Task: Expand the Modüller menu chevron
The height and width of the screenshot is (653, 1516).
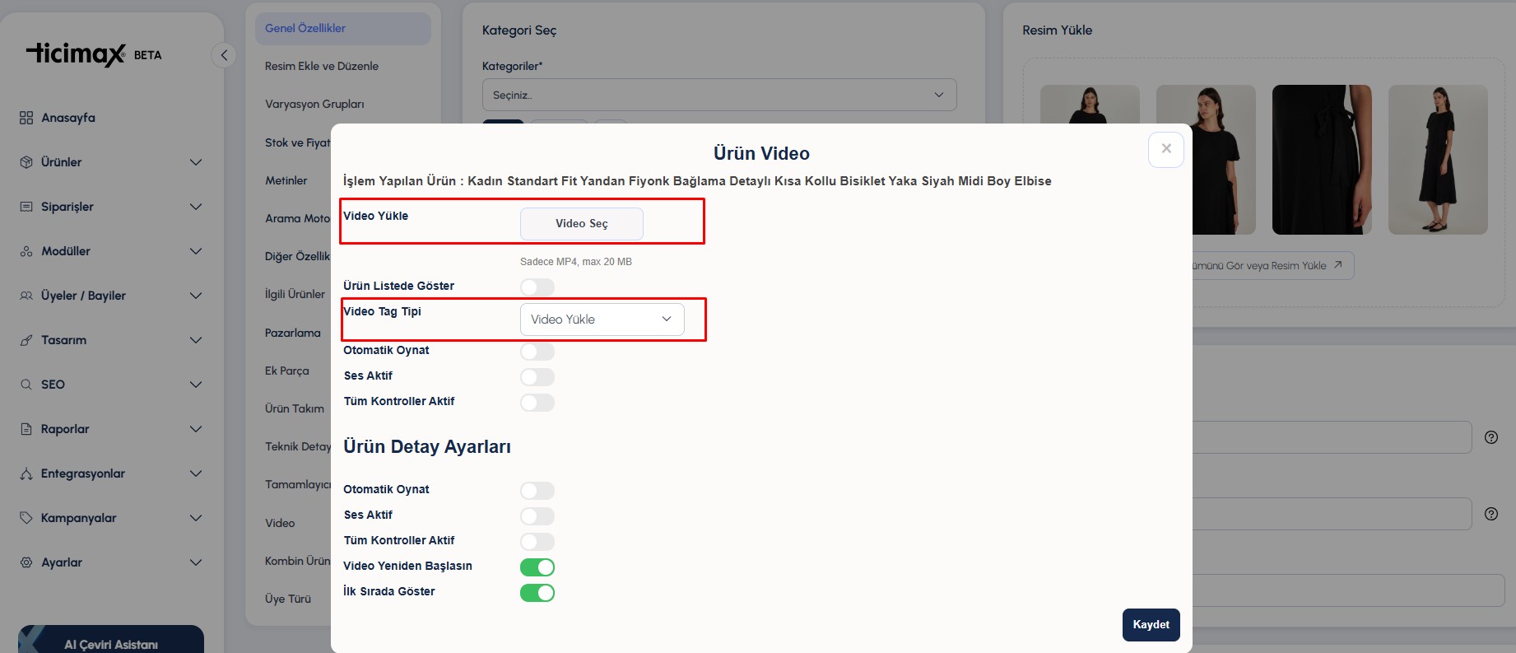Action: (x=196, y=251)
